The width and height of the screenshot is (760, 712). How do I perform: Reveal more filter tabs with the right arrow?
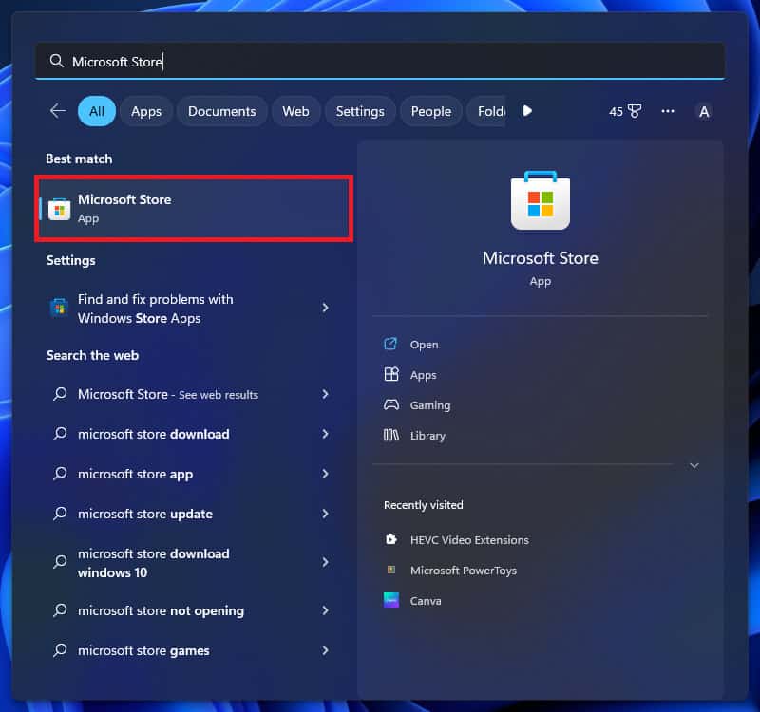coord(527,111)
